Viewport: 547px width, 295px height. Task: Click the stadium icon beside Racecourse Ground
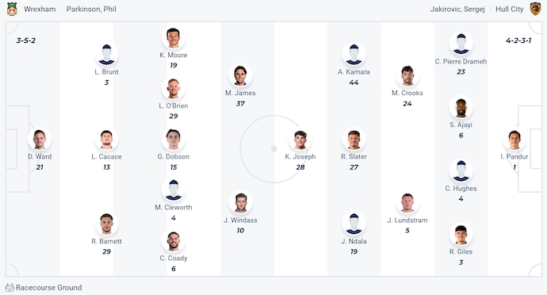pyautogui.click(x=10, y=288)
